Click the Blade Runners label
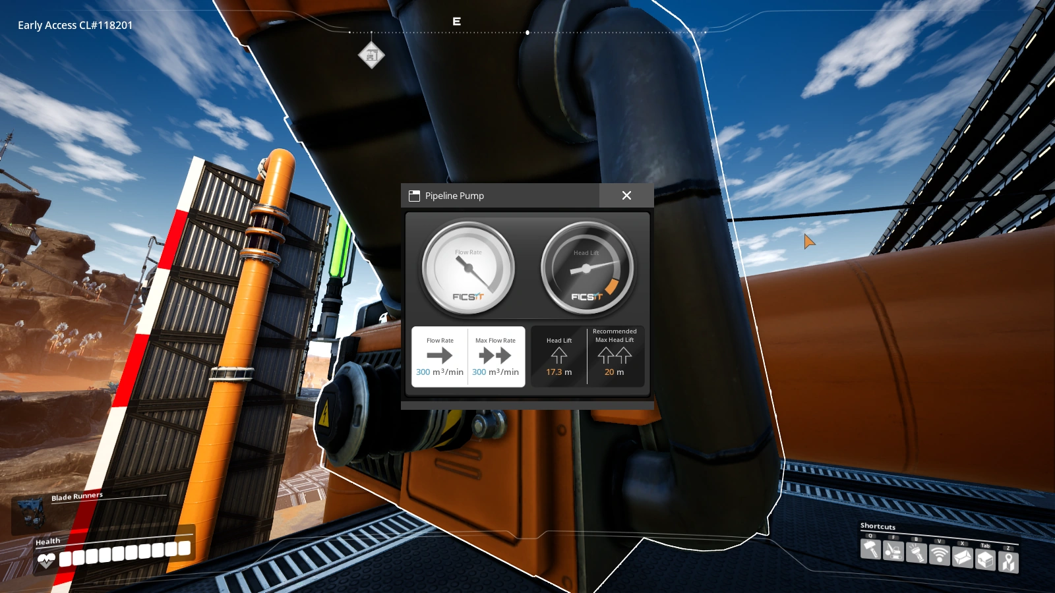 [77, 496]
